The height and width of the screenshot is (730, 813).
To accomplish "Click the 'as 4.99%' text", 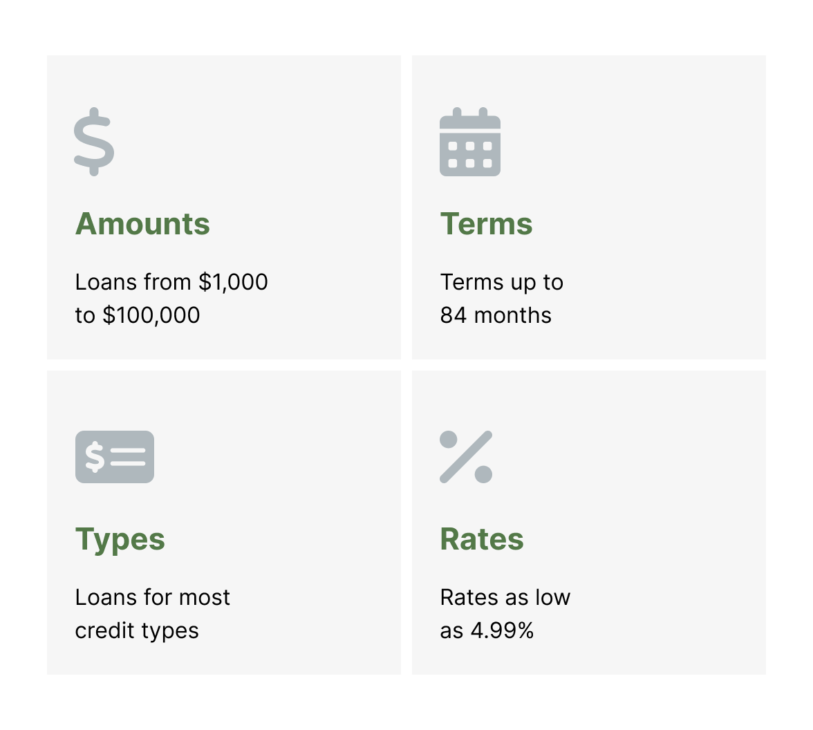I will pos(487,631).
